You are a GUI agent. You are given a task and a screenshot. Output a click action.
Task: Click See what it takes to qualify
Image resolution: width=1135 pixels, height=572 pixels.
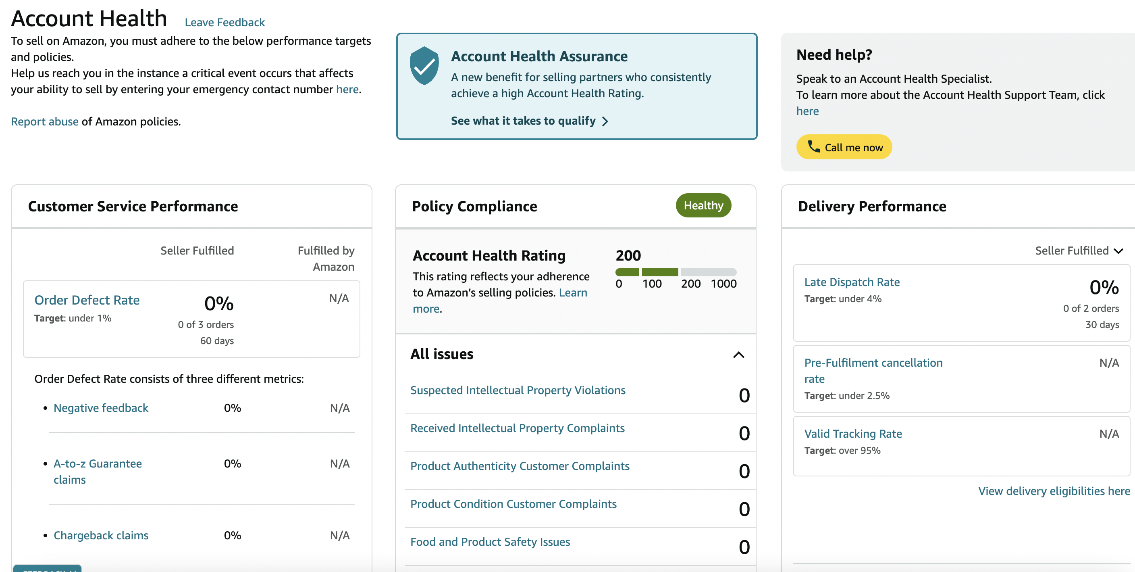pyautogui.click(x=523, y=121)
